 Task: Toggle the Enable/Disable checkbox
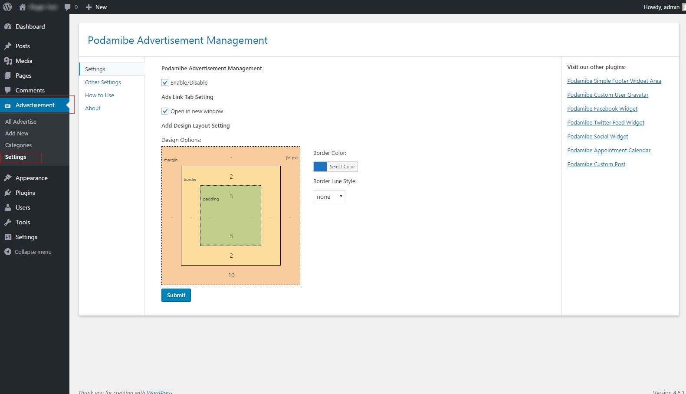[x=165, y=82]
